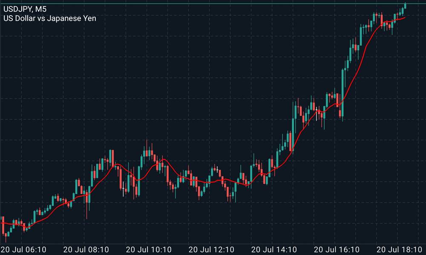Select the white doji candle above 12:10

click(x=217, y=170)
